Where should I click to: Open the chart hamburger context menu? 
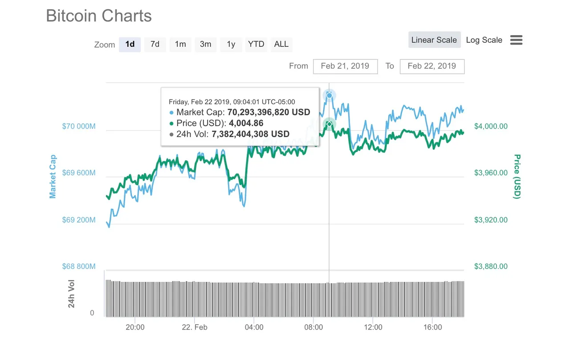[516, 40]
